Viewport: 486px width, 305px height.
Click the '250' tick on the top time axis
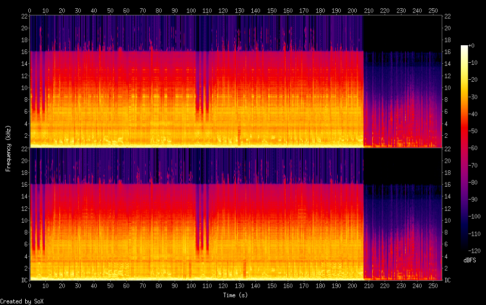(433, 10)
